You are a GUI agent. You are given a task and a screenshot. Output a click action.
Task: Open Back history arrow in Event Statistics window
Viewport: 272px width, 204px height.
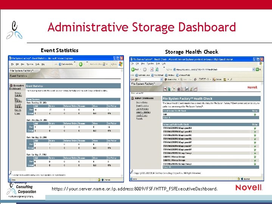[84, 64]
